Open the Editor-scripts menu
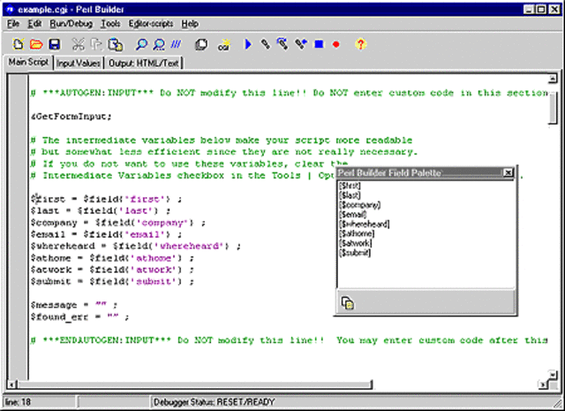The image size is (565, 411). click(x=151, y=24)
